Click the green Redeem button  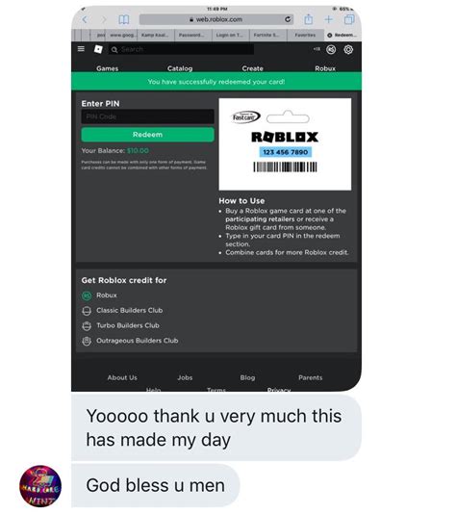click(147, 135)
